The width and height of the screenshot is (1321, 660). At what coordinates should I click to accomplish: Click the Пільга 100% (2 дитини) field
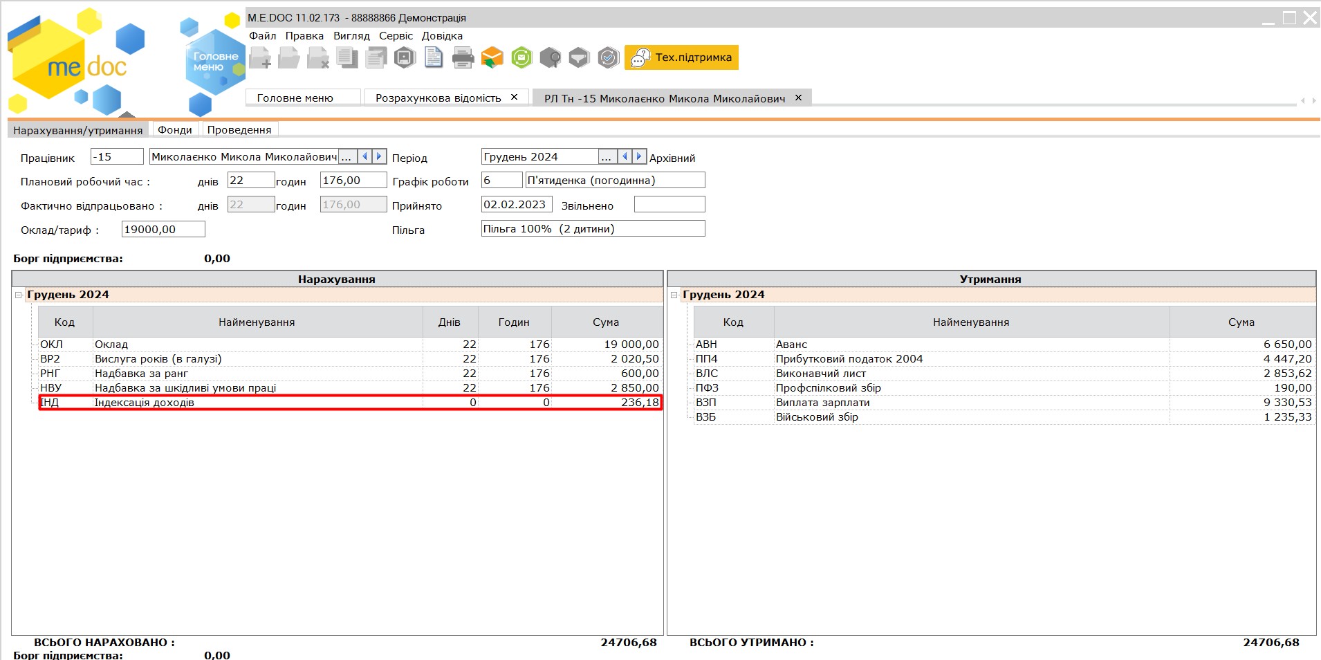(x=593, y=229)
